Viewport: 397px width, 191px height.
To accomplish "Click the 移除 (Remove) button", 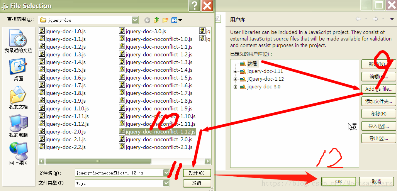I will coord(378,114).
